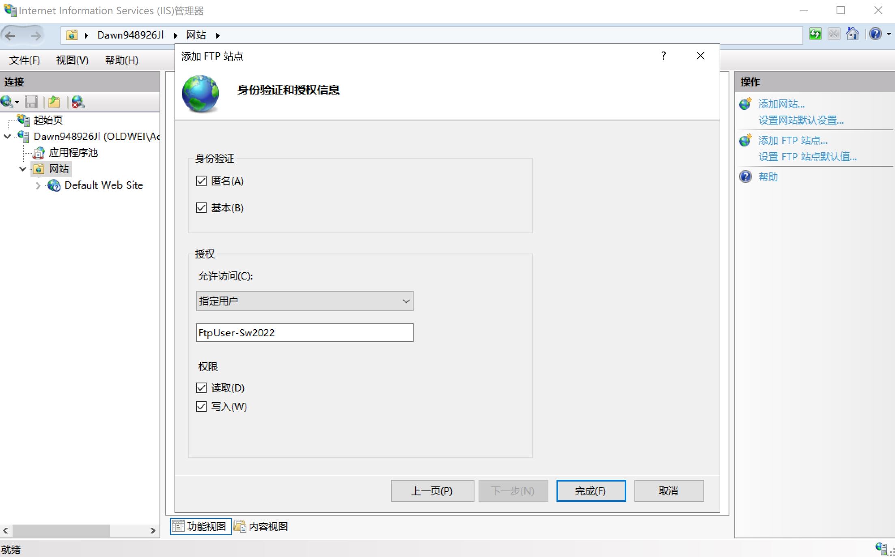The width and height of the screenshot is (895, 557).
Task: Close the 添加 FTP 站点 dialog
Action: (701, 56)
